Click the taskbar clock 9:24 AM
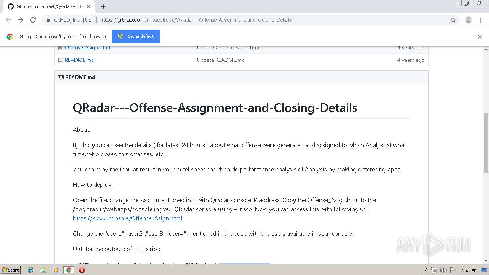 click(470, 270)
